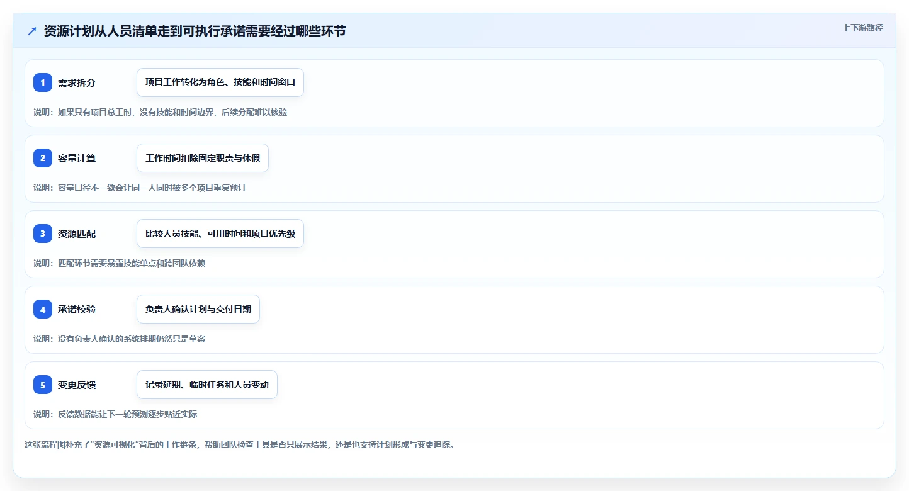Click the note 如果只有项目总工时
Viewport: 909px width, 491px height.
[161, 112]
